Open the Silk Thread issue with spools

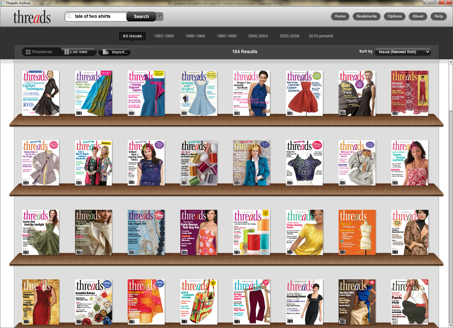[x=199, y=163]
